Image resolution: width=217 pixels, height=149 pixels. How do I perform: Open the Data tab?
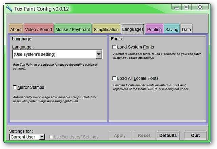(x=186, y=29)
